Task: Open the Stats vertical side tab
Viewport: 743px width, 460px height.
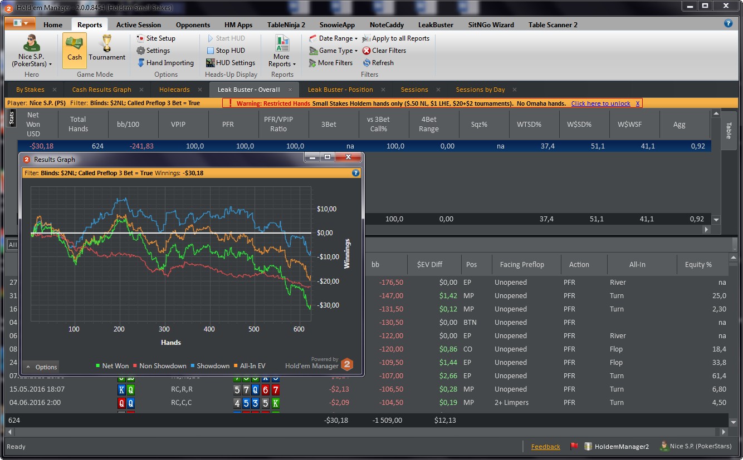Action: click(12, 118)
